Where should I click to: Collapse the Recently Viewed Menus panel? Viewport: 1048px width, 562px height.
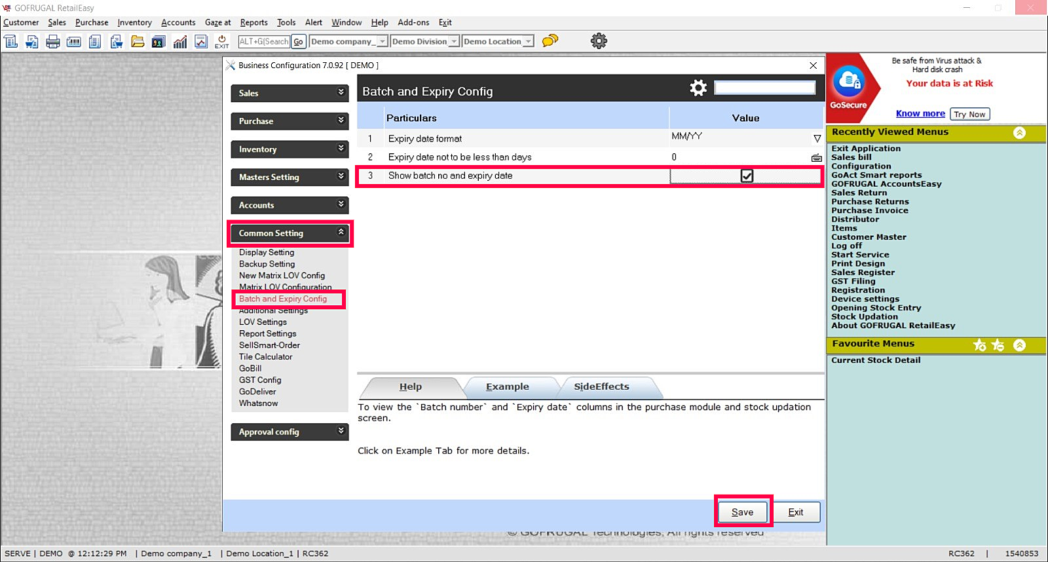[x=1019, y=133]
